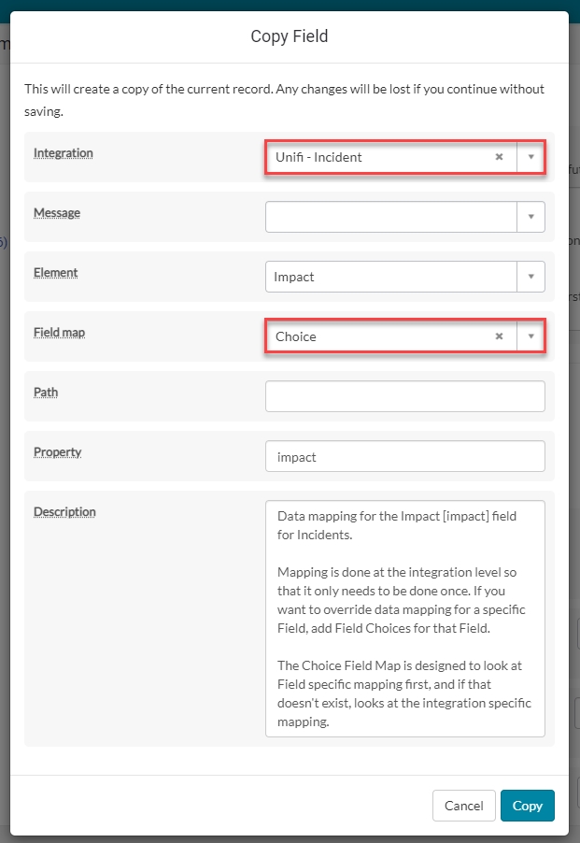
Task: Open the Field map dropdown arrow
Action: 530,336
